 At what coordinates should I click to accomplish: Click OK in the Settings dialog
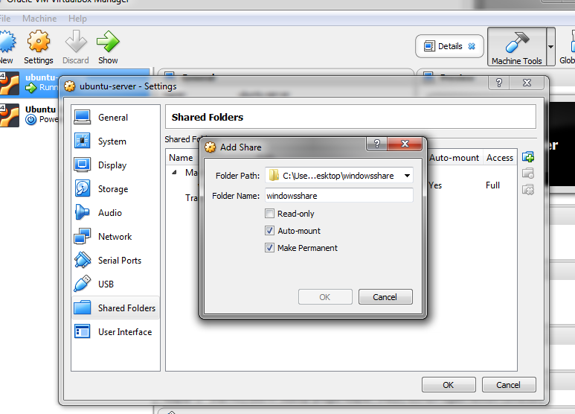[449, 385]
